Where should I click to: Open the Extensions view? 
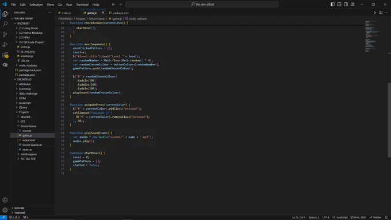click(5, 55)
